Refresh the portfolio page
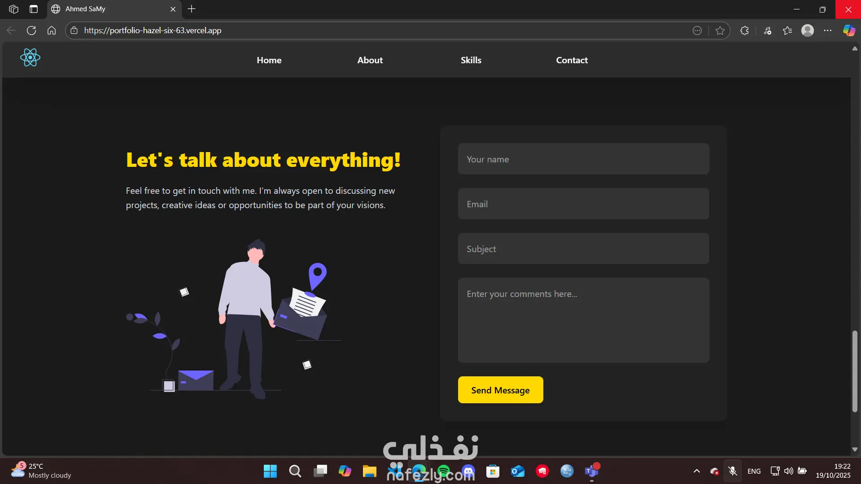Screen dimensions: 861x484 click(31, 31)
